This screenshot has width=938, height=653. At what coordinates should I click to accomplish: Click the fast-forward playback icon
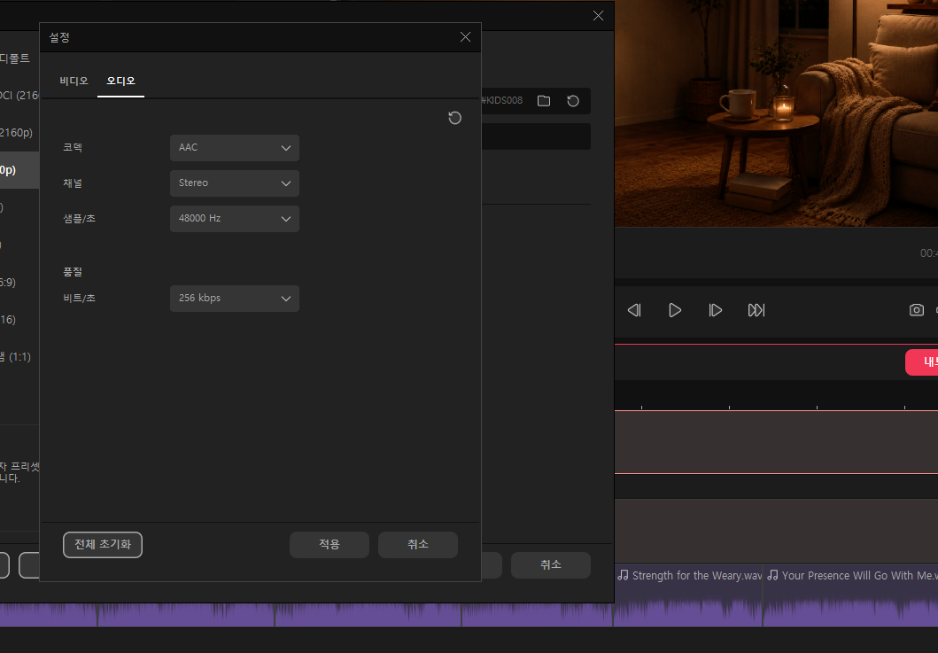coord(756,310)
